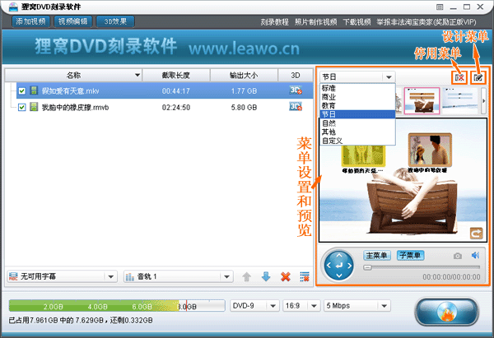Show next menu templates with right arrow
This screenshot has width=494, height=338.
(483, 101)
